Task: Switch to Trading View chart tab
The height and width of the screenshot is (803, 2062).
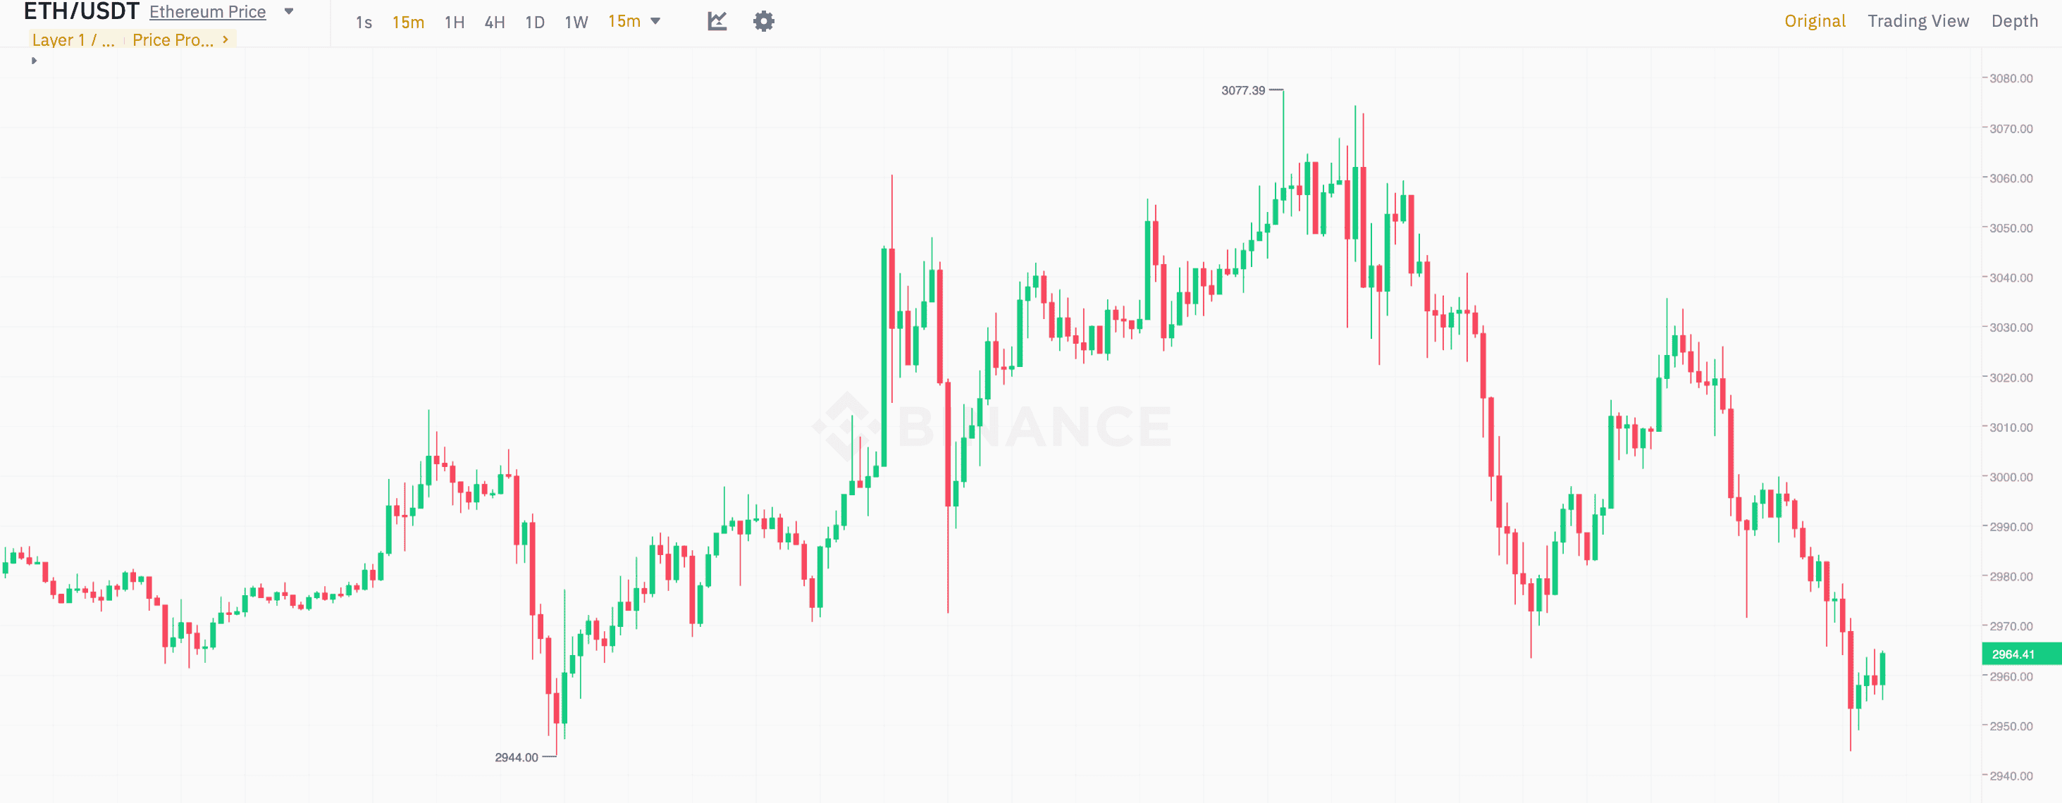Action: 1917,22
